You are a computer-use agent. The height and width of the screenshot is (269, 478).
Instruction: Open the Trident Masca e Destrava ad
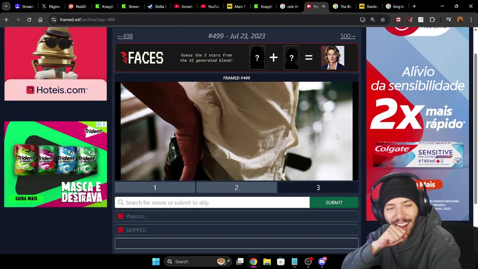point(55,164)
